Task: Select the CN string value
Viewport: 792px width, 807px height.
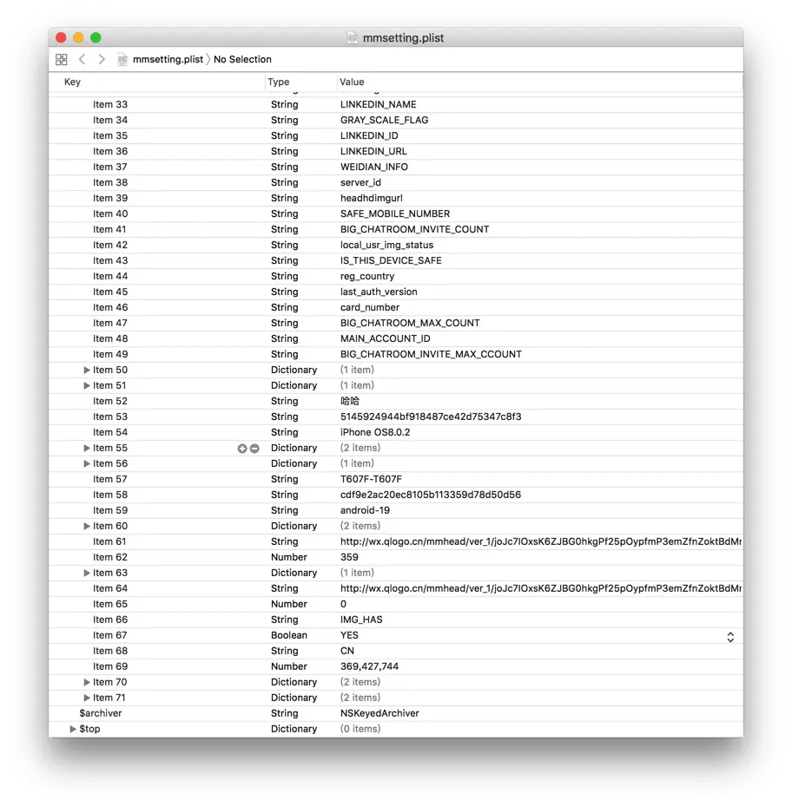Action: point(347,651)
